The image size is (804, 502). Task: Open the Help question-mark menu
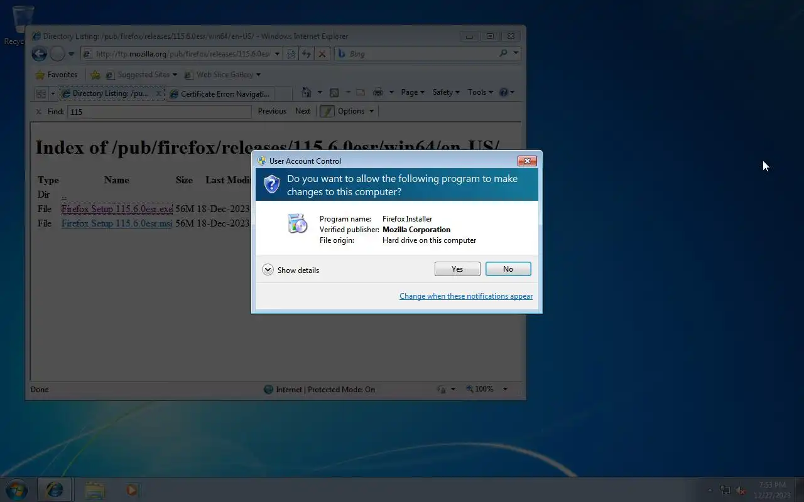tap(506, 92)
